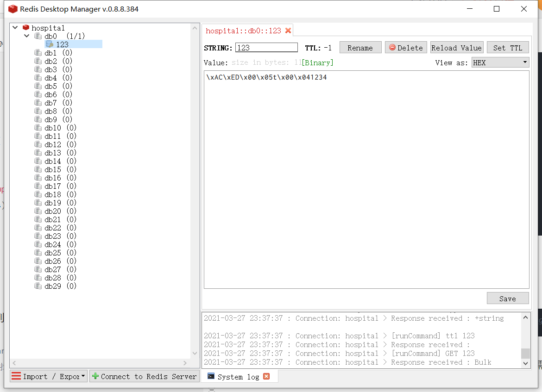Collapse the db0 database node
This screenshot has width=542, height=392.
[26, 36]
